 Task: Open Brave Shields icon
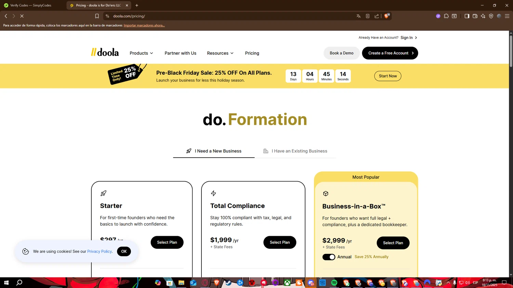pos(386,16)
